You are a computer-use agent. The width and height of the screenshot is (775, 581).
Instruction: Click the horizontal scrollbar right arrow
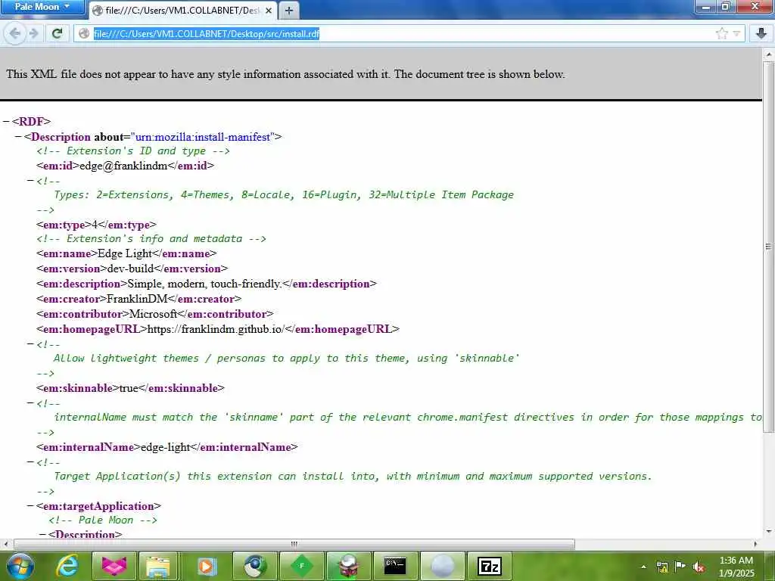(x=755, y=544)
